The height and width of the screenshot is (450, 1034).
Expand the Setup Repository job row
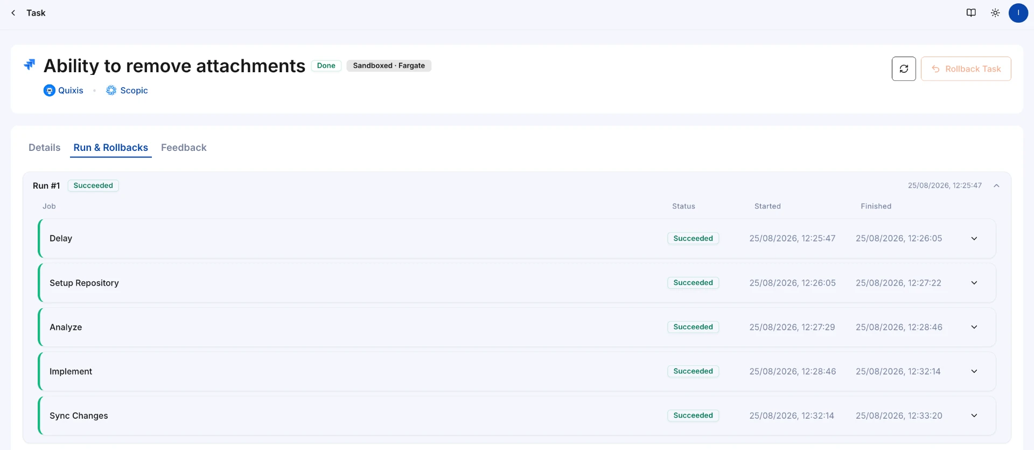coord(974,283)
